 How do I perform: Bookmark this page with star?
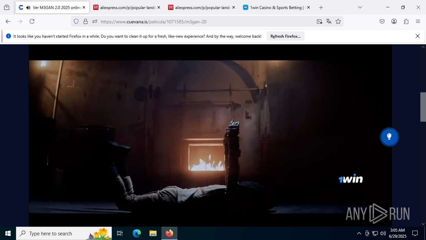pos(338,21)
